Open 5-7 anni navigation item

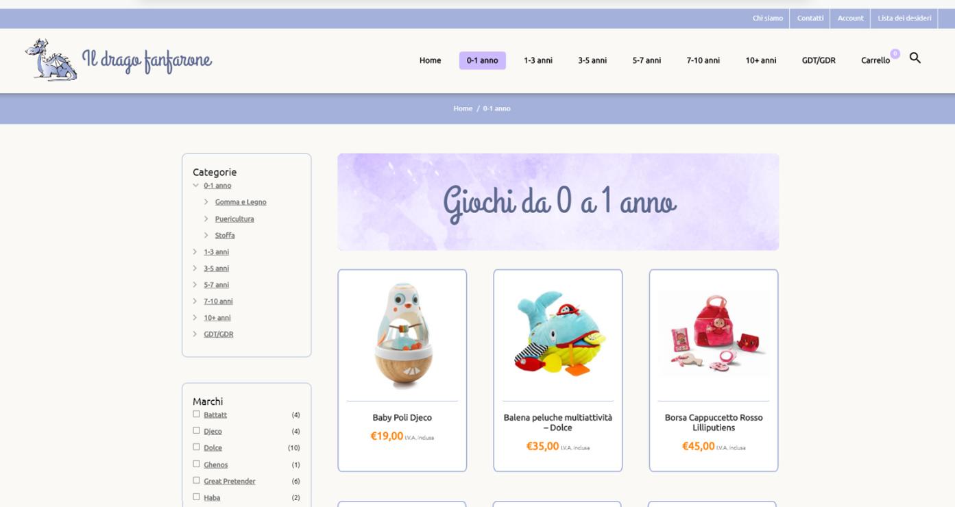coord(646,60)
